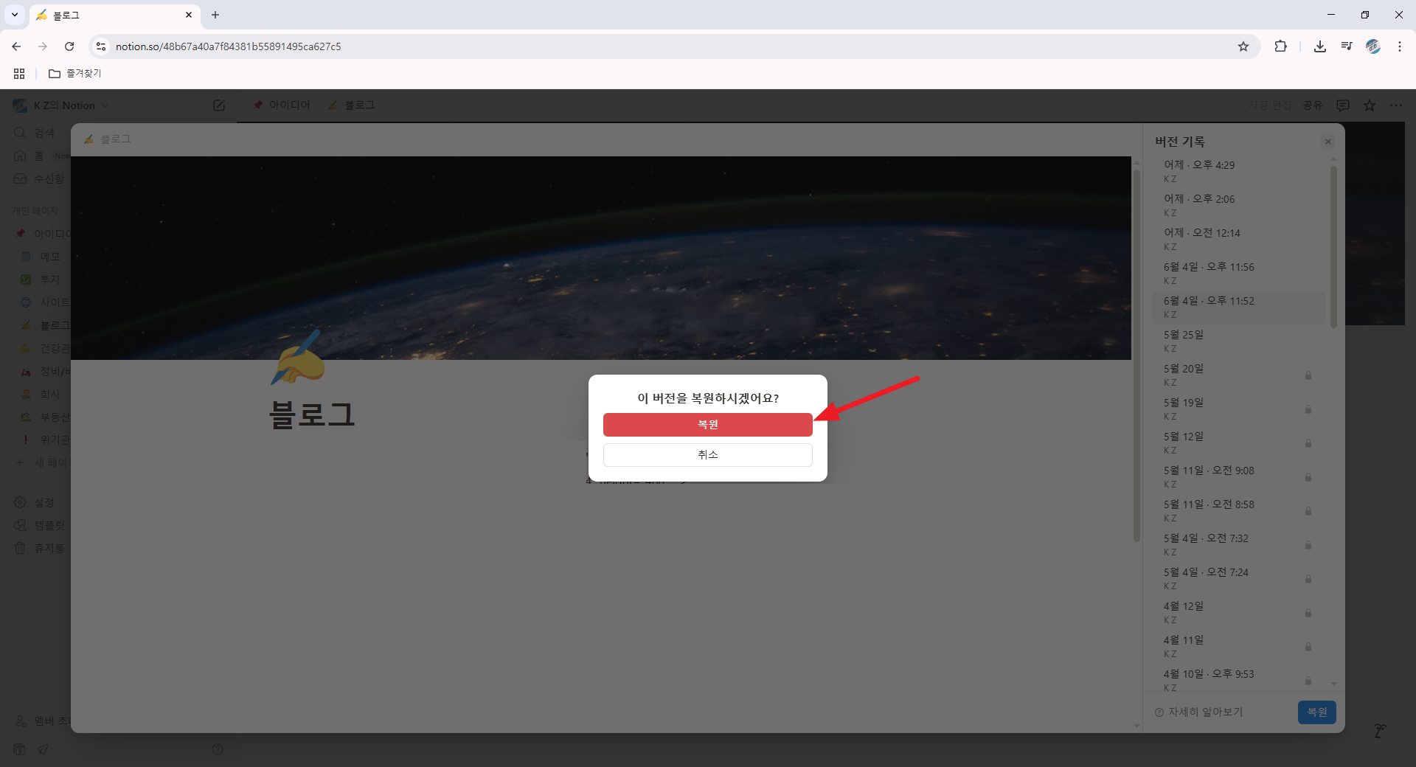Select version 어제 · 오후 4:29
This screenshot has height=767, width=1416.
point(1238,171)
